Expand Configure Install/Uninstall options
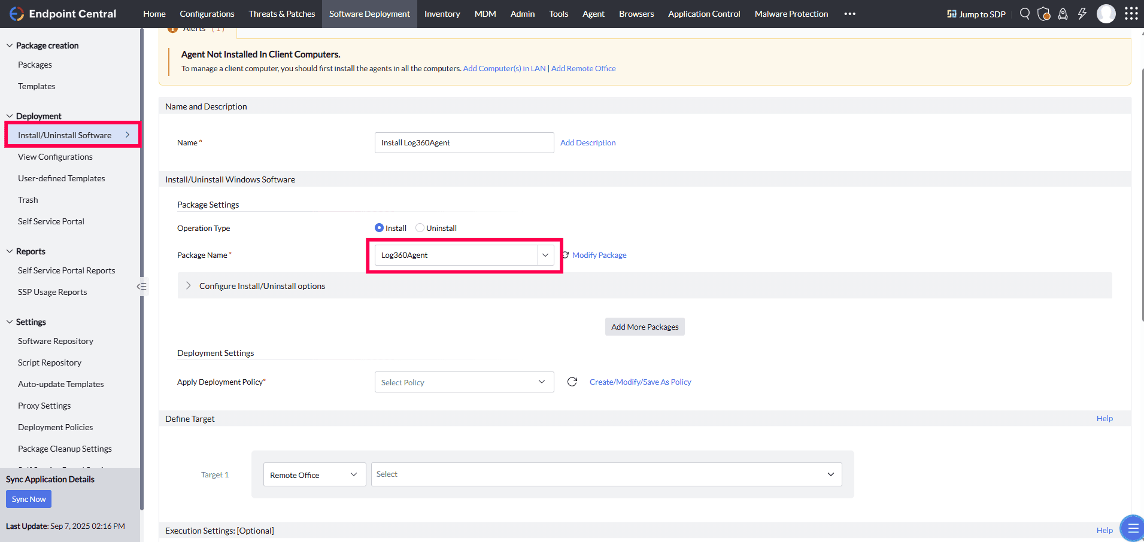This screenshot has height=542, width=1144. pos(189,286)
